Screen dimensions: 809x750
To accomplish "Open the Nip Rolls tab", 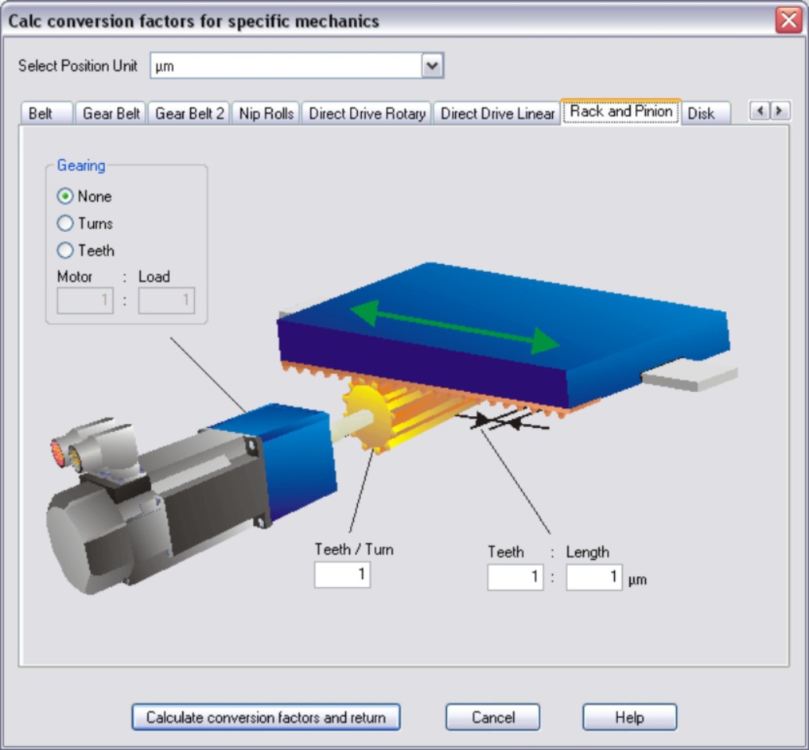I will click(x=266, y=114).
